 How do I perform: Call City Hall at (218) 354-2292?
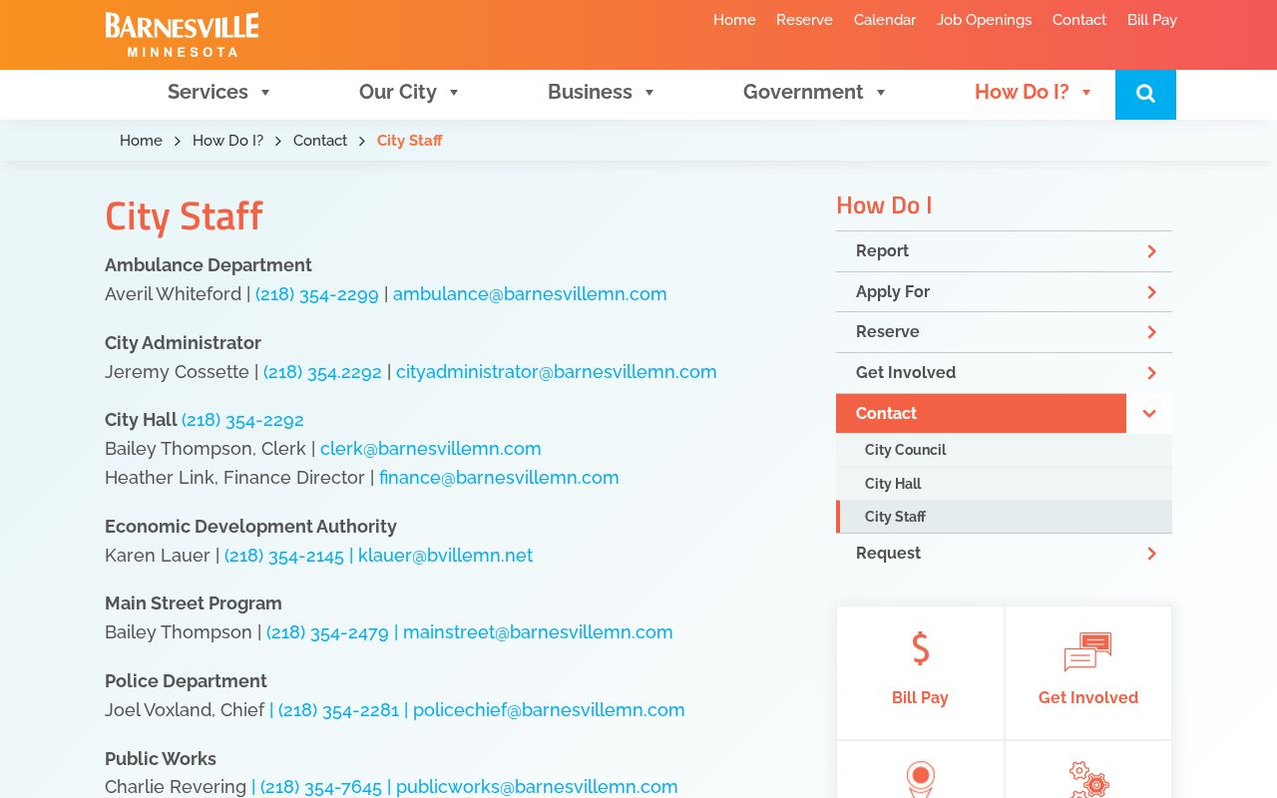pos(242,420)
